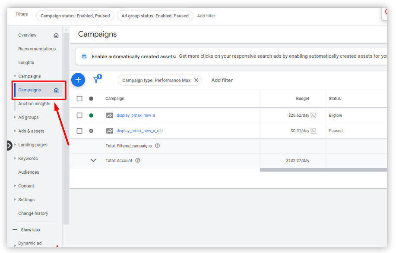Check the box for display_pmax_new_a
Screen dimensions: 396x253
(79, 116)
